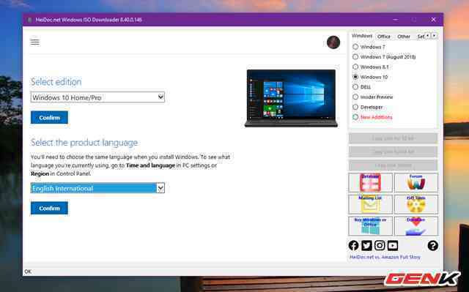Click Copy Link for 64 bit button
469x292 pixels.
[393, 151]
